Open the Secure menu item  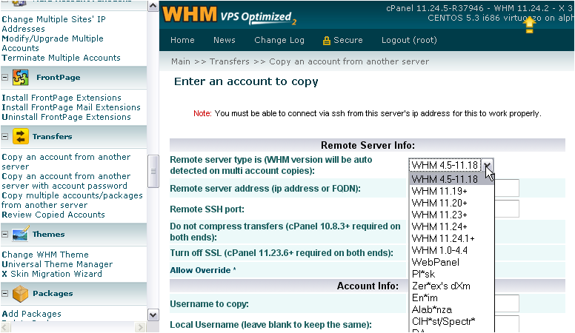348,40
